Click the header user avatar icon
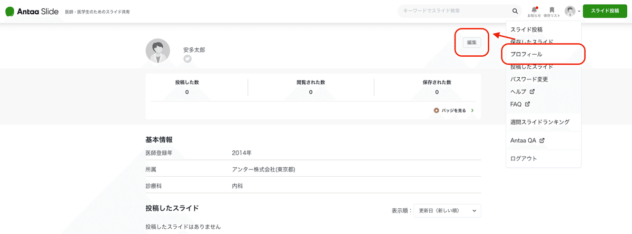Viewport: 632px width, 234px height. pyautogui.click(x=570, y=11)
